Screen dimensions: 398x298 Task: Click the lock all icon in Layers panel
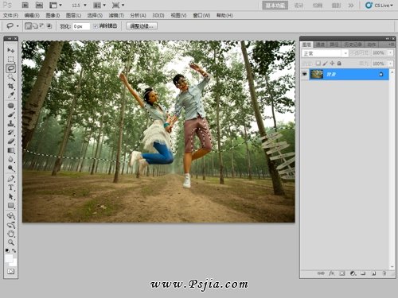click(x=339, y=64)
